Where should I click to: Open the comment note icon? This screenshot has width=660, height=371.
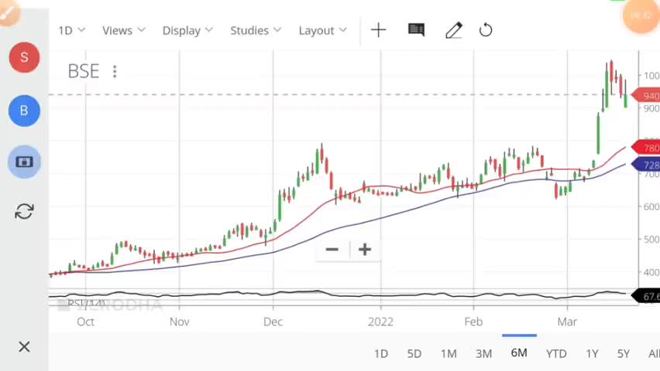(416, 30)
